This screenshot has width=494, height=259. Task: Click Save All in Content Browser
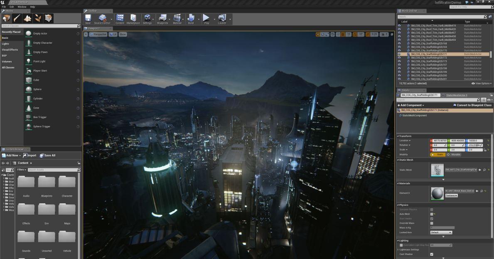coord(48,155)
